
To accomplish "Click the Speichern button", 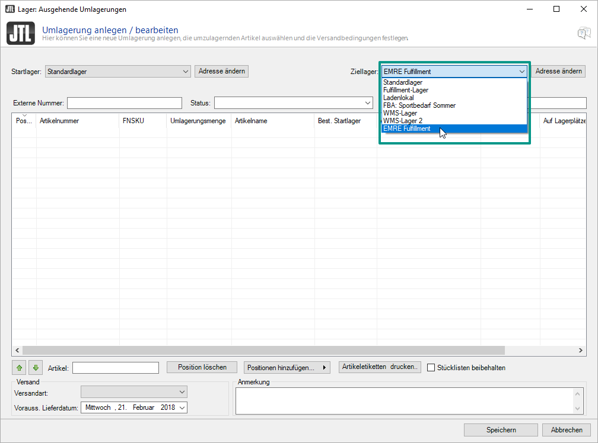I will (x=501, y=430).
